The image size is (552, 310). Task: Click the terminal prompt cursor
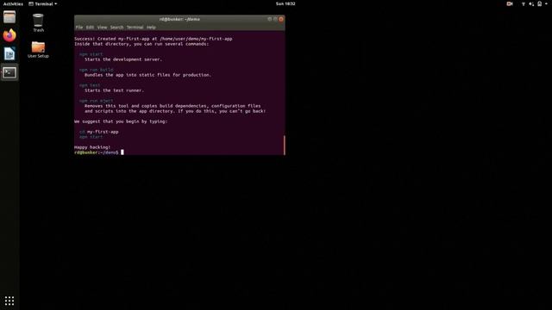122,152
